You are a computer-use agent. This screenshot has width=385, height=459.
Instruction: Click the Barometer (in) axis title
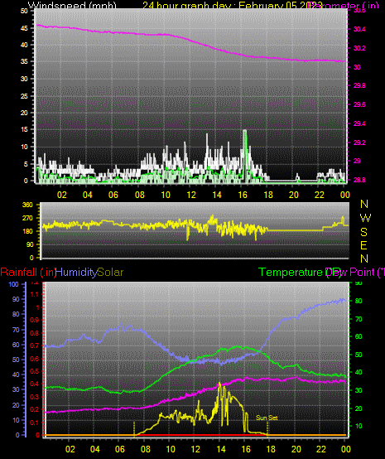click(x=344, y=5)
